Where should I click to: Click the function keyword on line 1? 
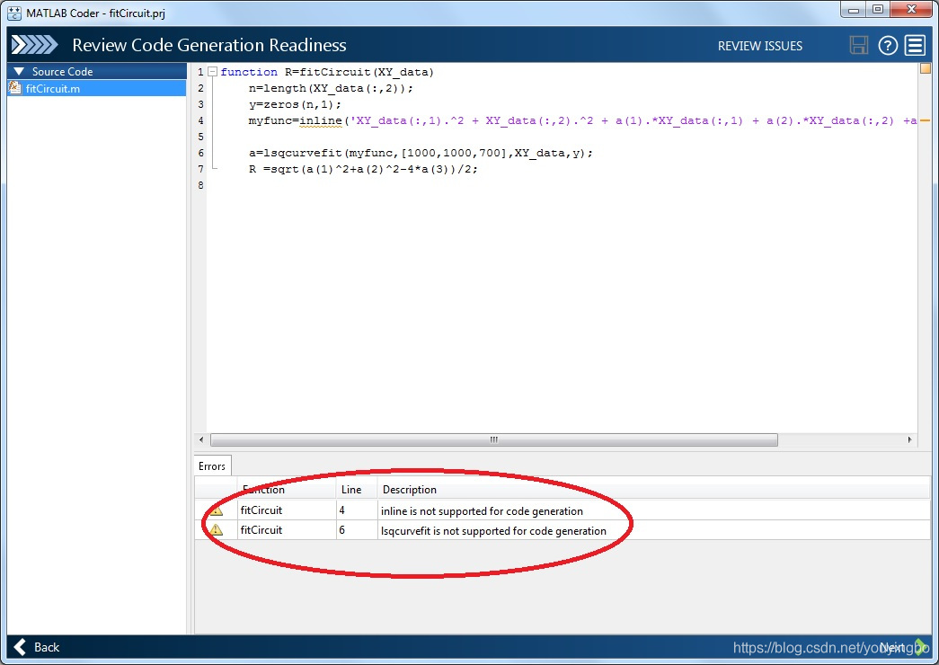(249, 72)
